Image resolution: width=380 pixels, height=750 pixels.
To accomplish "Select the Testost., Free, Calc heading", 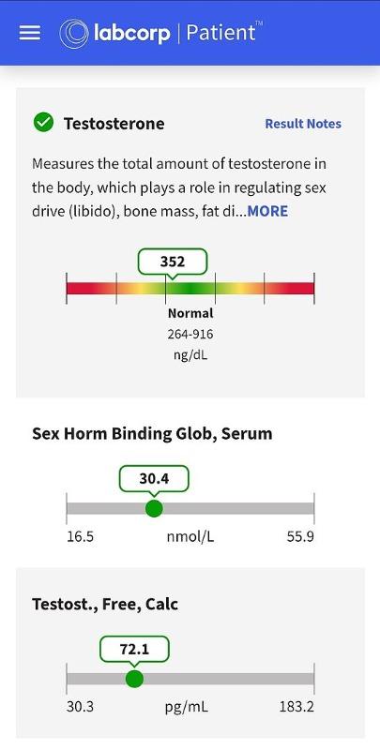I will [105, 604].
